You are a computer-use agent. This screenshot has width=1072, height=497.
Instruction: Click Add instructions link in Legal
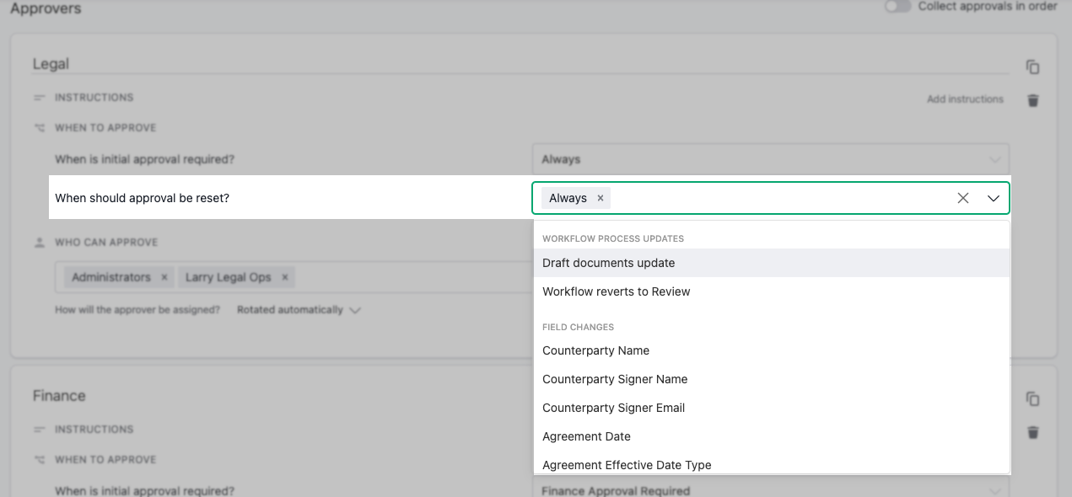click(x=965, y=99)
